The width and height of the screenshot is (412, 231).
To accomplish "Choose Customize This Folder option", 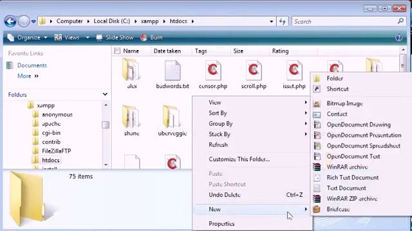I will (252, 159).
